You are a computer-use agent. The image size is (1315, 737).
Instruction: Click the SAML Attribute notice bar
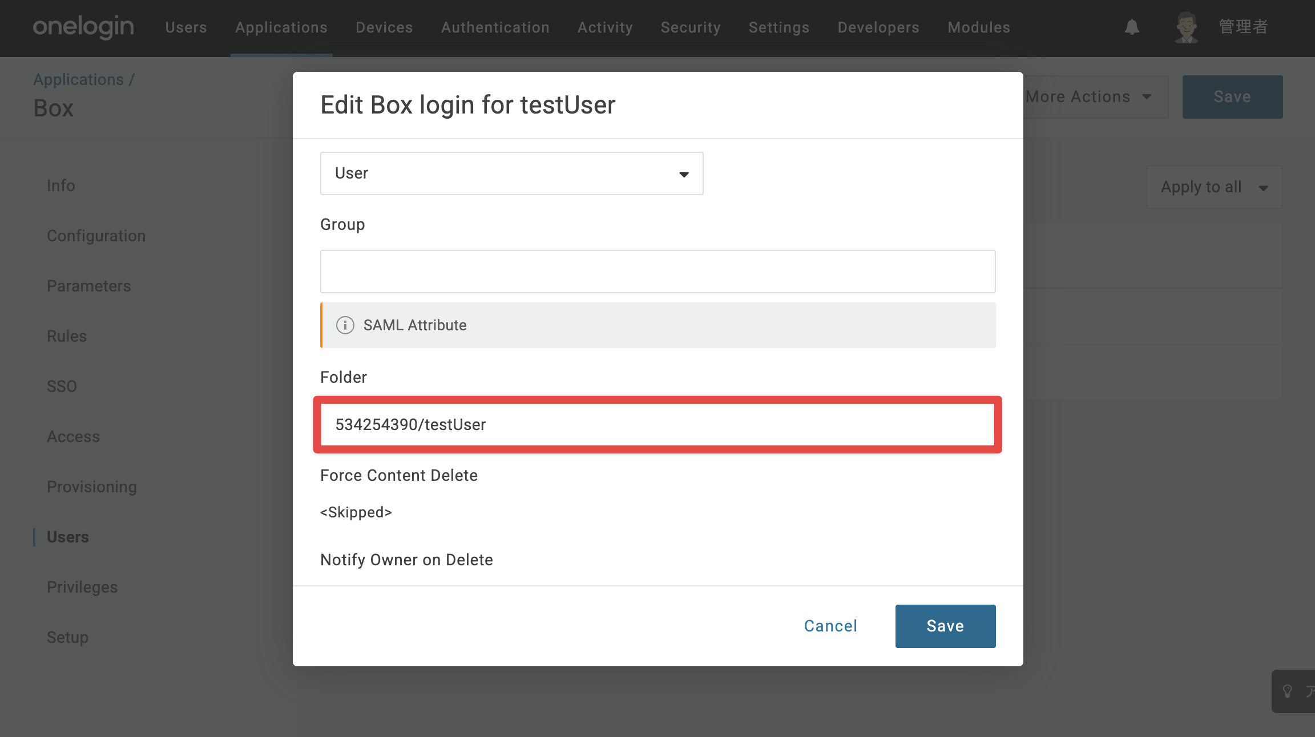tap(657, 325)
